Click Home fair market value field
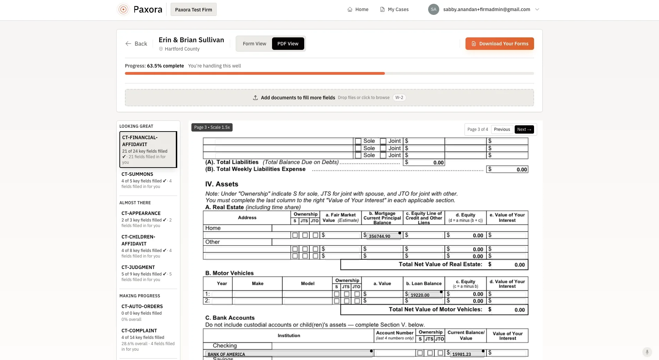 pos(343,235)
